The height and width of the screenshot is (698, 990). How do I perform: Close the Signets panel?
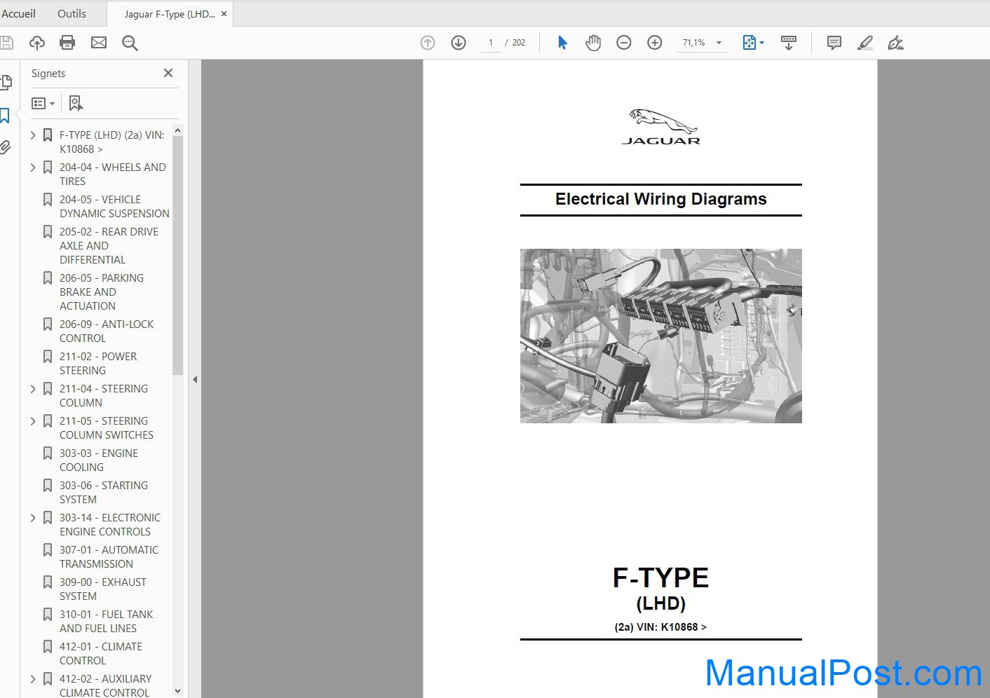(x=168, y=73)
